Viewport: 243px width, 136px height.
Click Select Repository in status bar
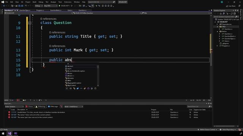tap(228, 130)
